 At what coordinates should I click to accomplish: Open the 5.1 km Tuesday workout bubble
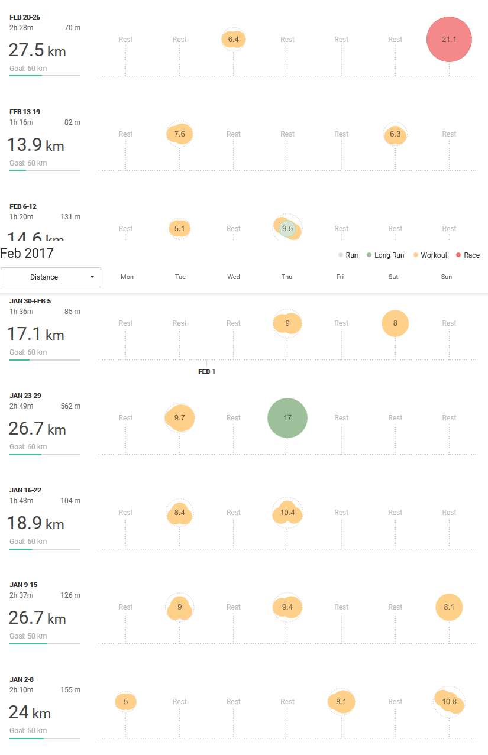[x=180, y=229]
